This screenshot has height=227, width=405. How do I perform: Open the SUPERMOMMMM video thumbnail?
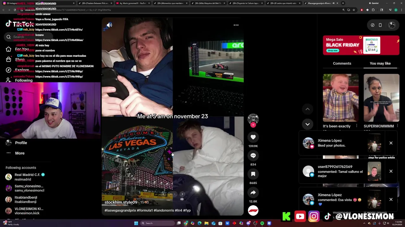[381, 98]
